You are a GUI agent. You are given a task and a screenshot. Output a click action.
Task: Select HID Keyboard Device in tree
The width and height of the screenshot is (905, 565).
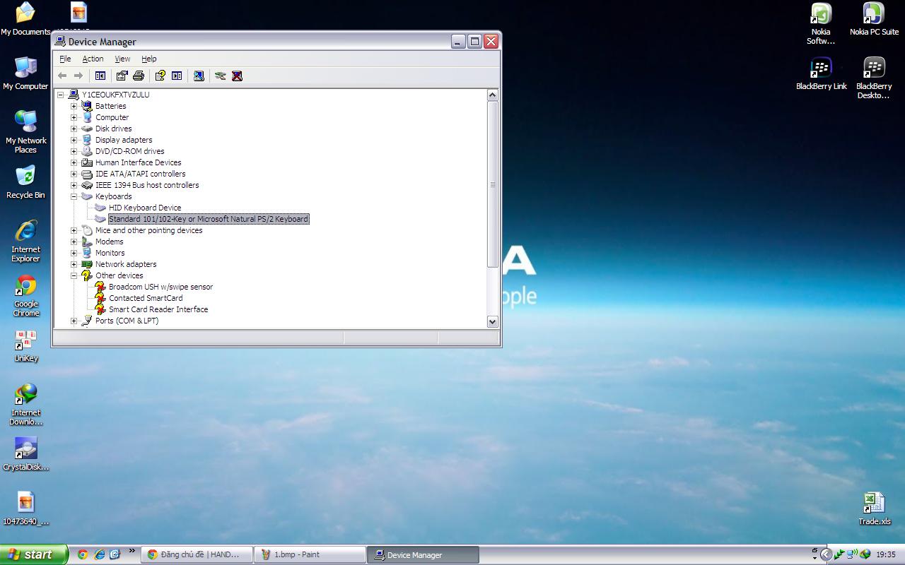point(145,208)
